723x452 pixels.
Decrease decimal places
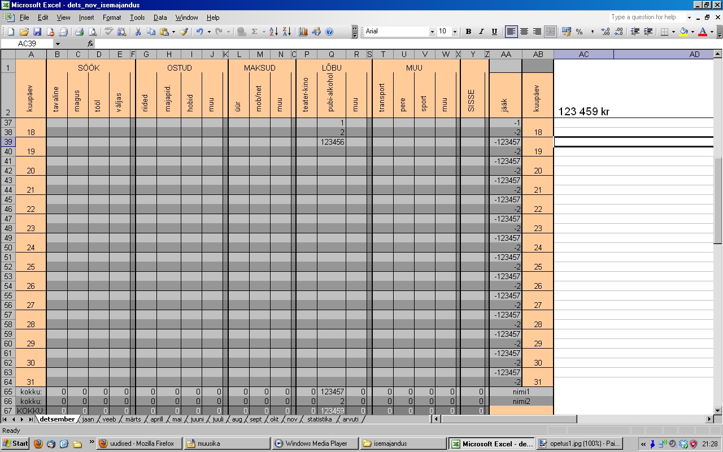coord(619,32)
